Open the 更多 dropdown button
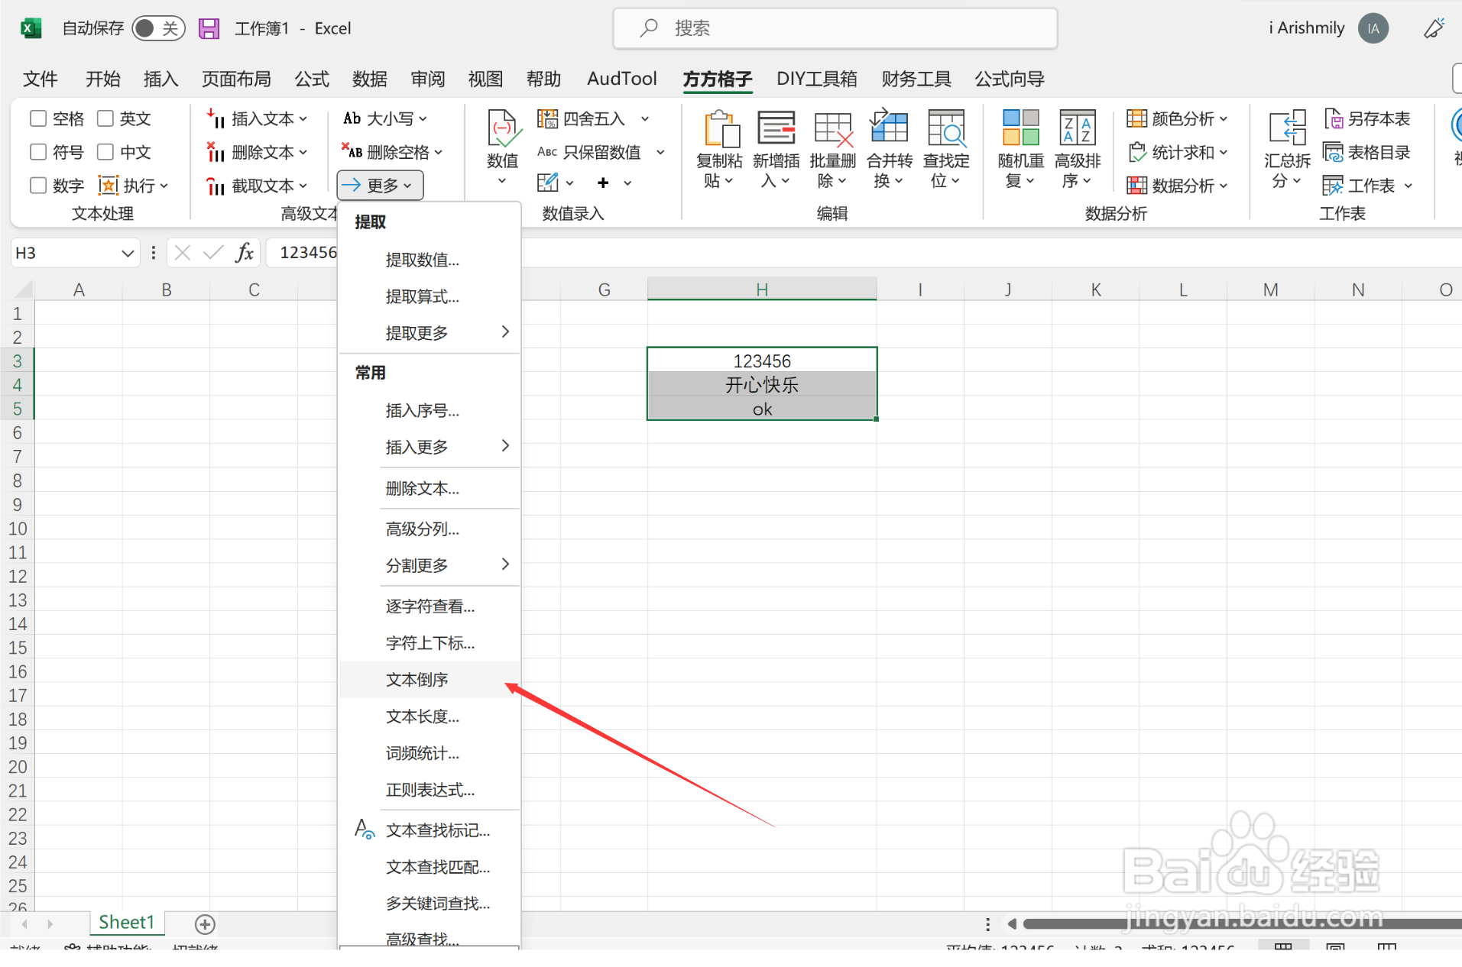 380,185
